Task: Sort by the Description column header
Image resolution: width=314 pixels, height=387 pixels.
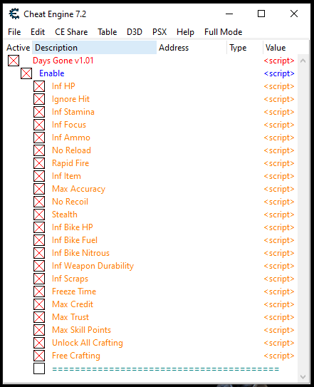Action: (94, 48)
